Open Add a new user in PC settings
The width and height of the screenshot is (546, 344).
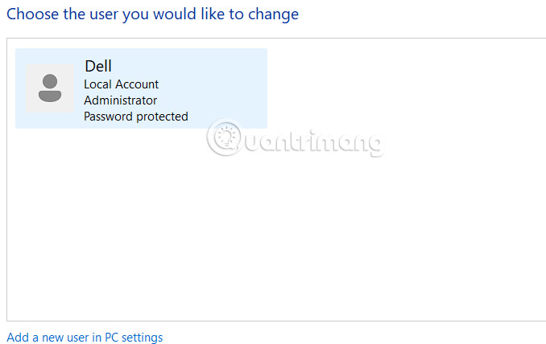(85, 338)
